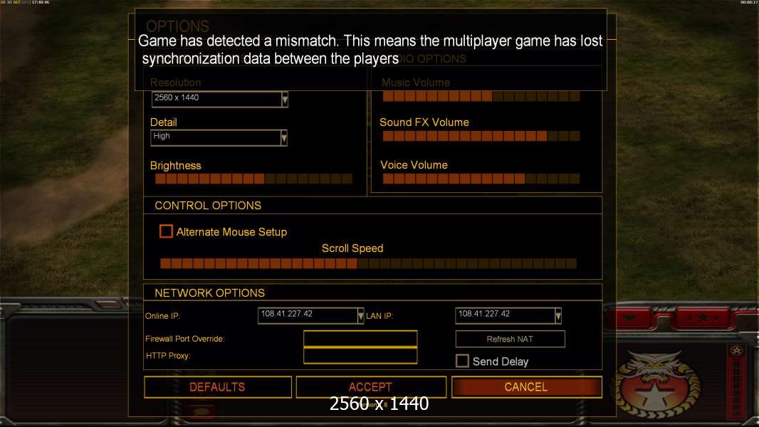Enable the Alternate Mouse Setup checkbox
Screen dimensions: 759x427
pos(166,231)
